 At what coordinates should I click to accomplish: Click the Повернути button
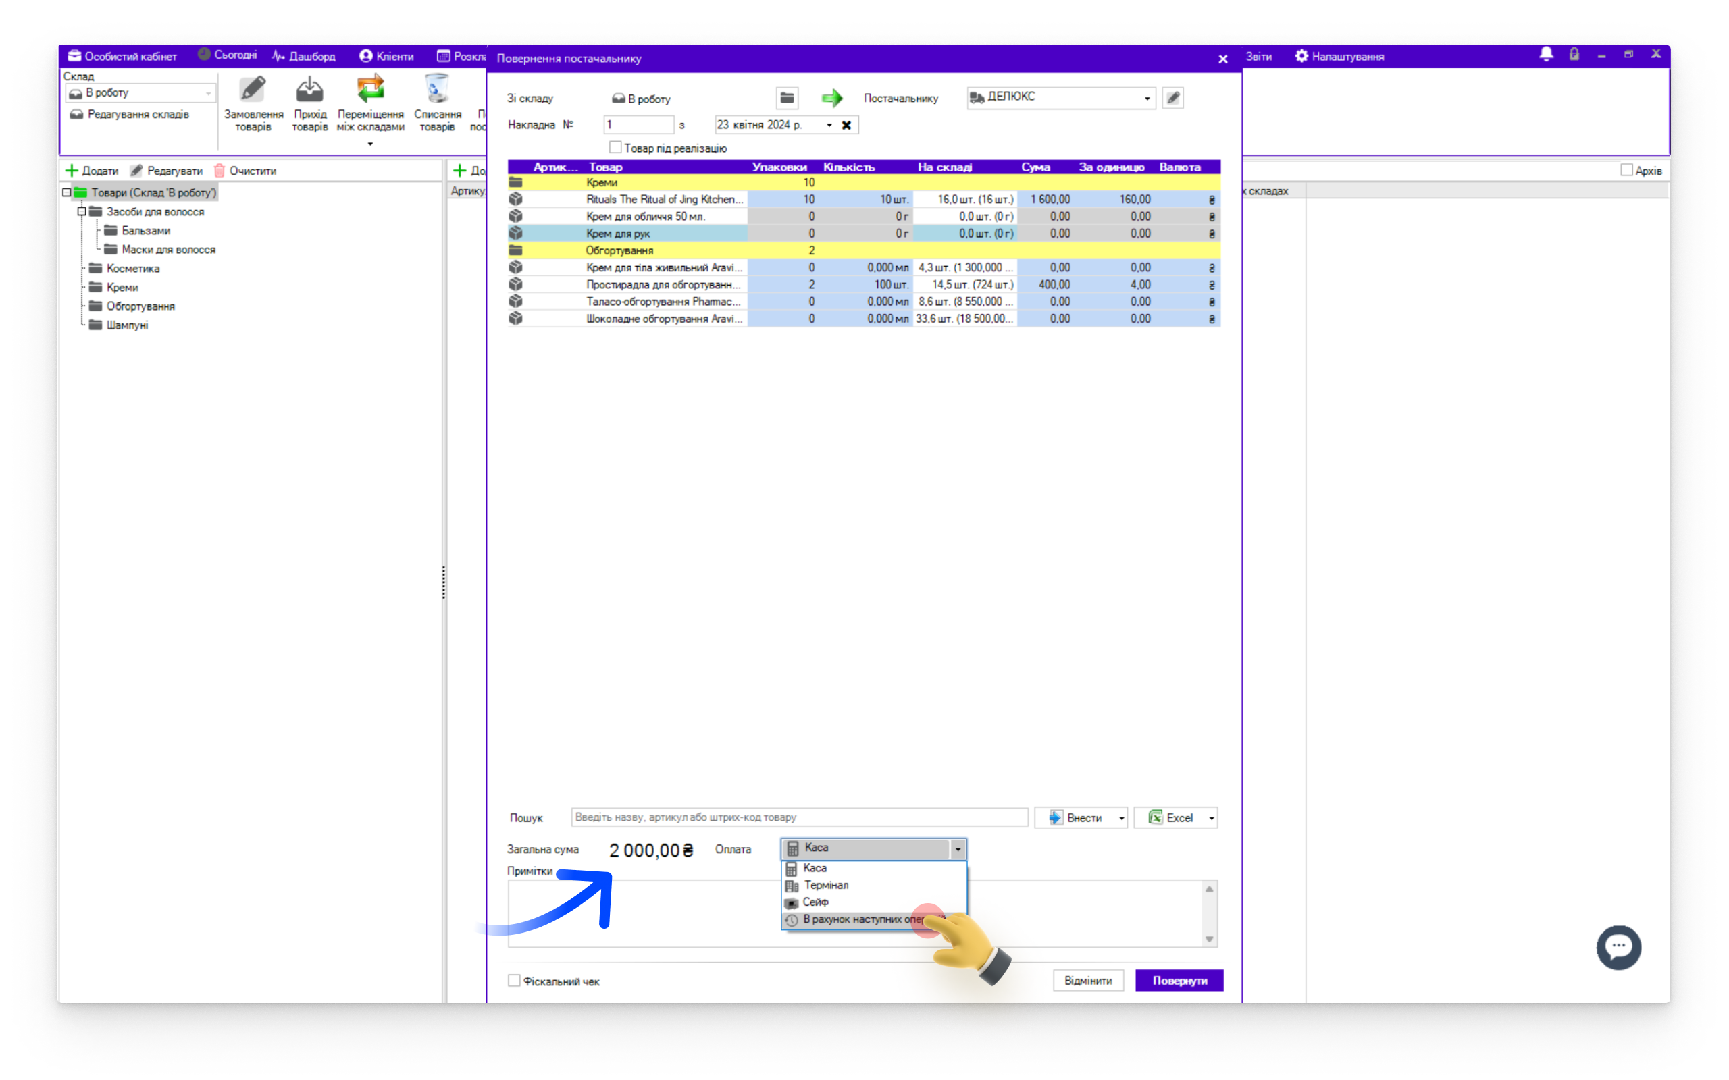click(1179, 981)
